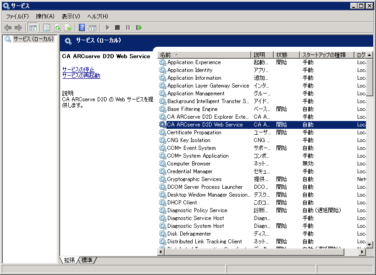Open the ファイル(F) menu

(x=17, y=16)
